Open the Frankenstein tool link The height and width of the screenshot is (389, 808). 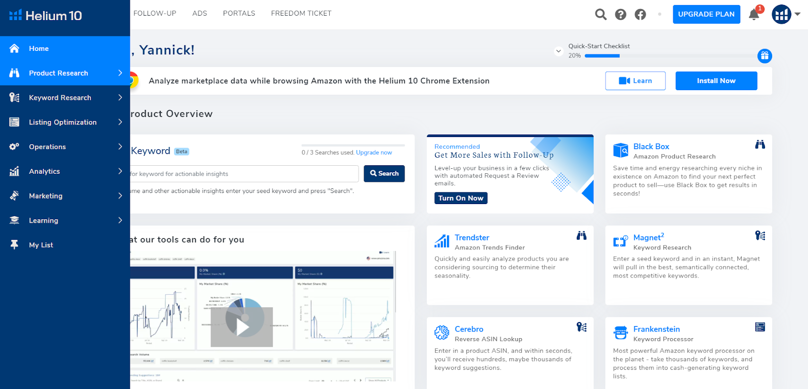[656, 329]
